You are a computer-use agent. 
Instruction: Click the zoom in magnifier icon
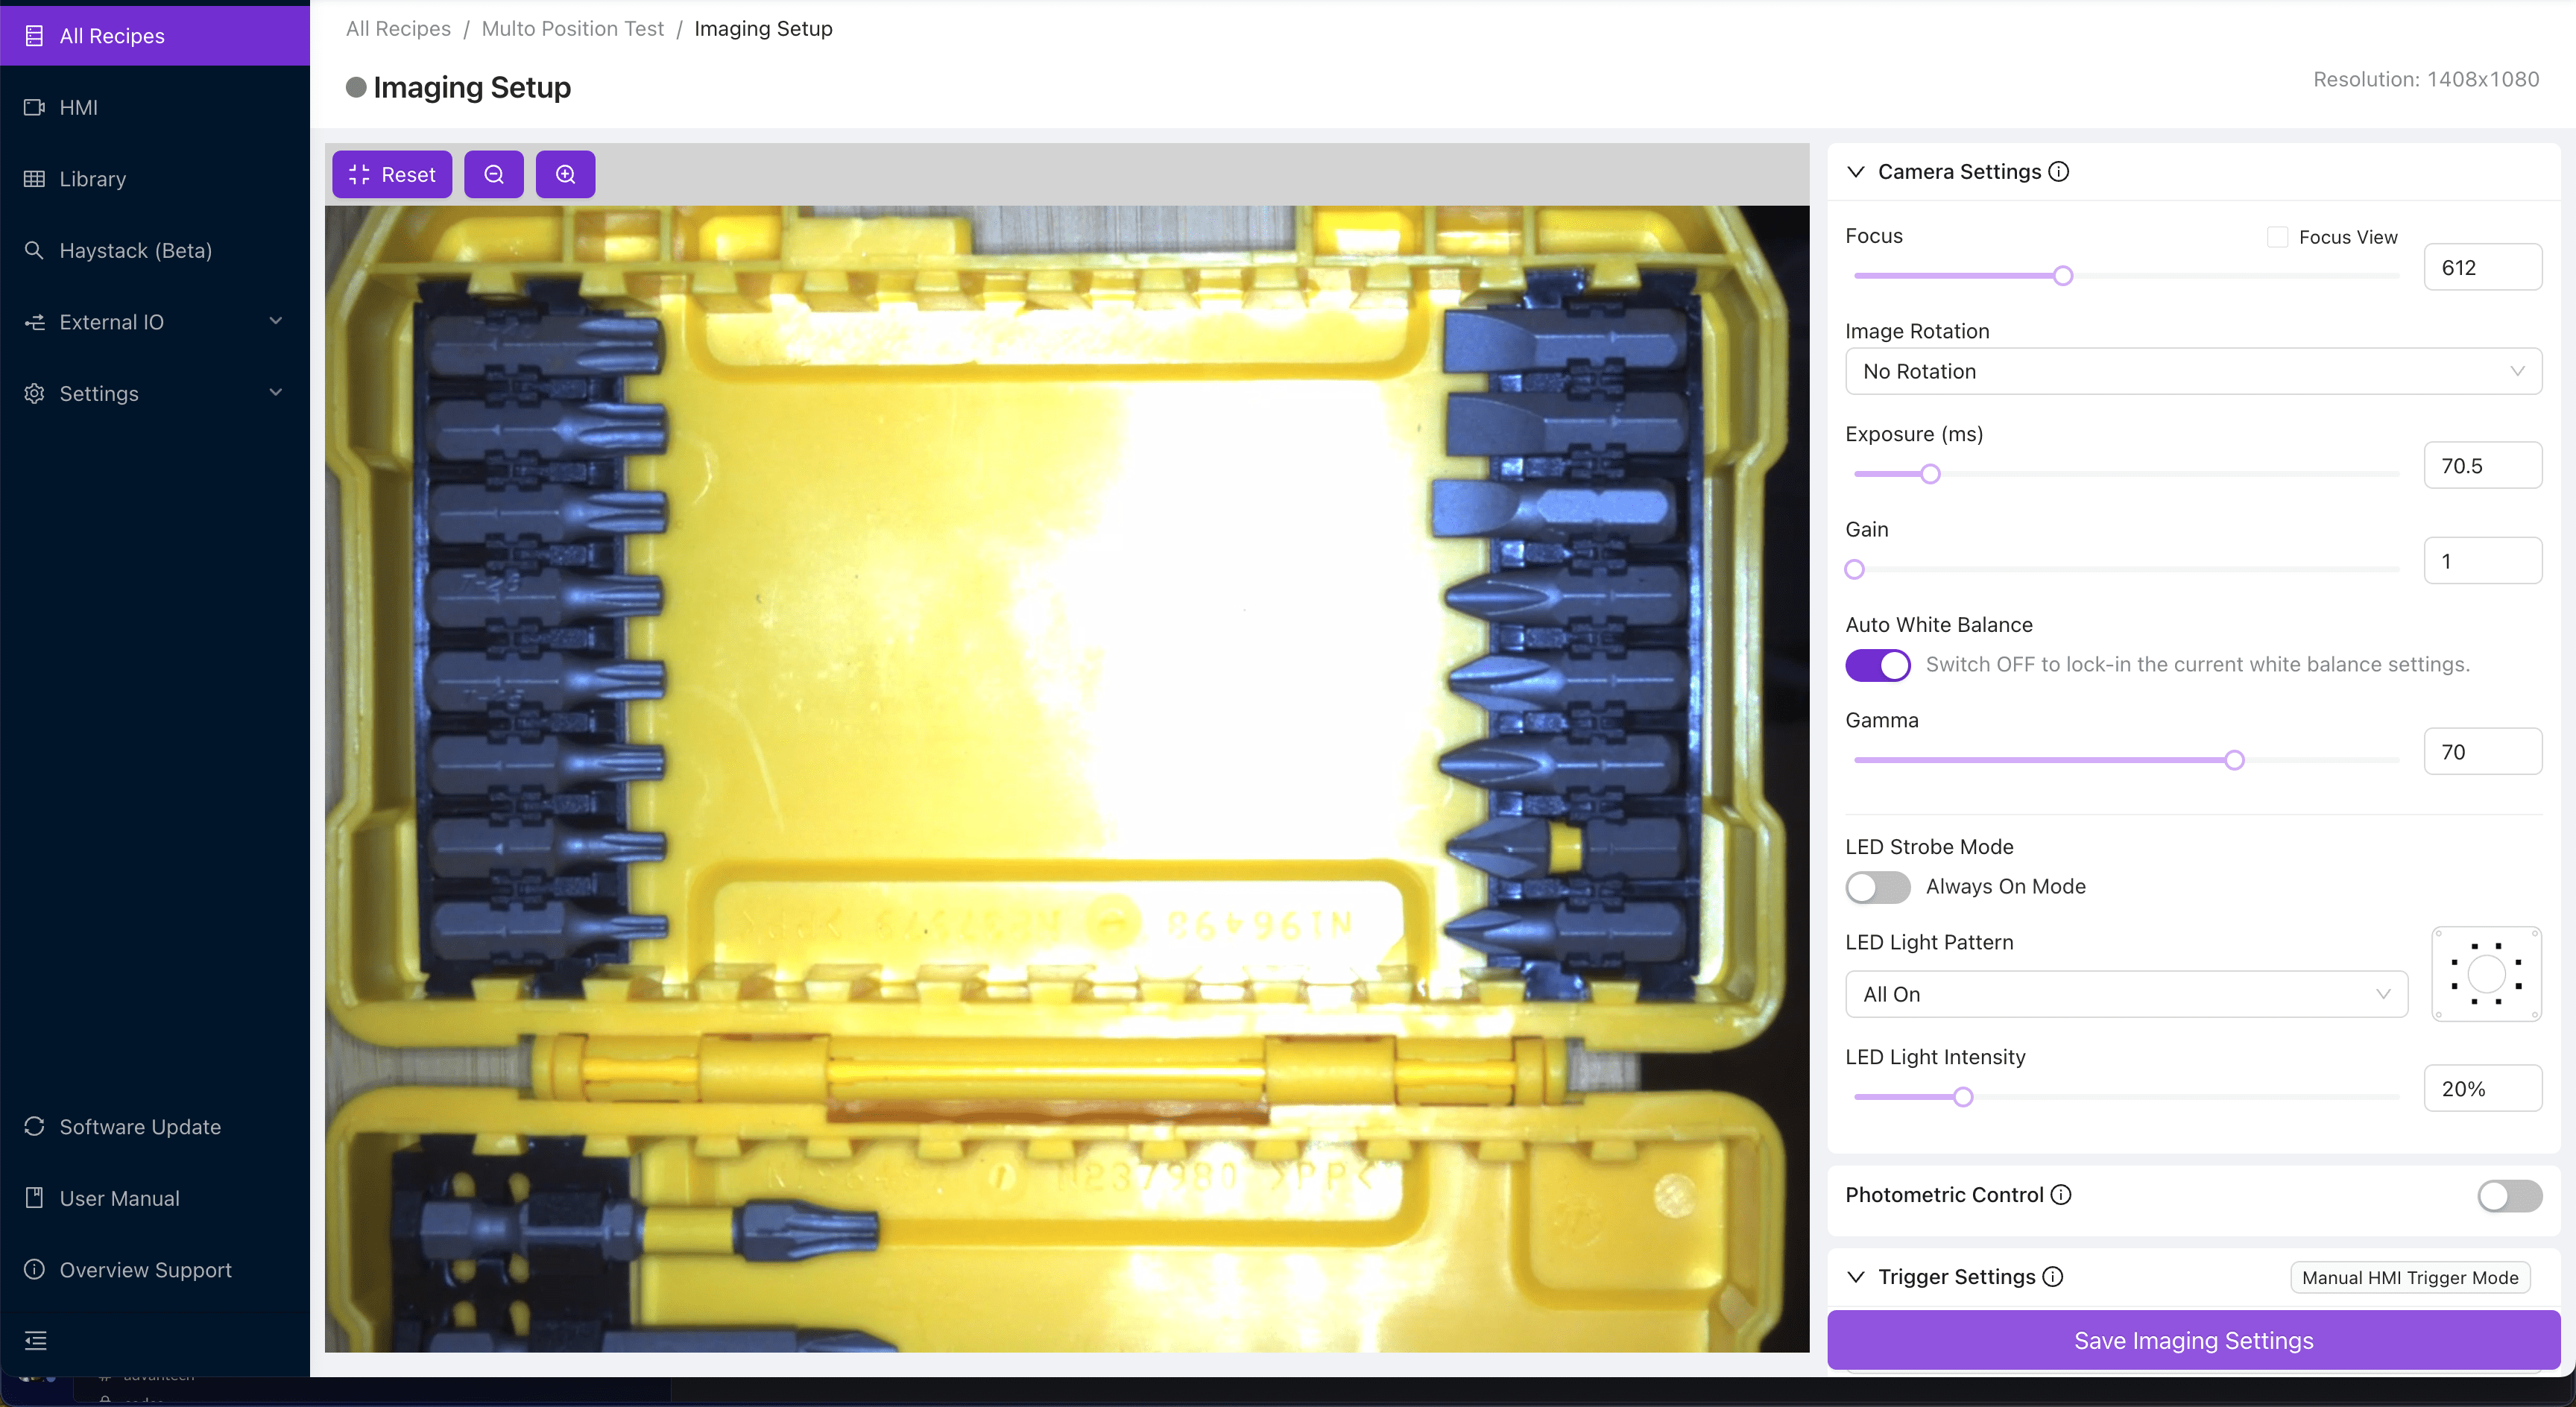tap(565, 174)
